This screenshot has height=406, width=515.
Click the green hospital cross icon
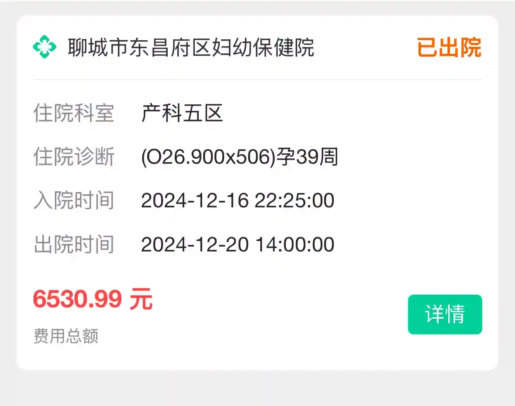[45, 47]
